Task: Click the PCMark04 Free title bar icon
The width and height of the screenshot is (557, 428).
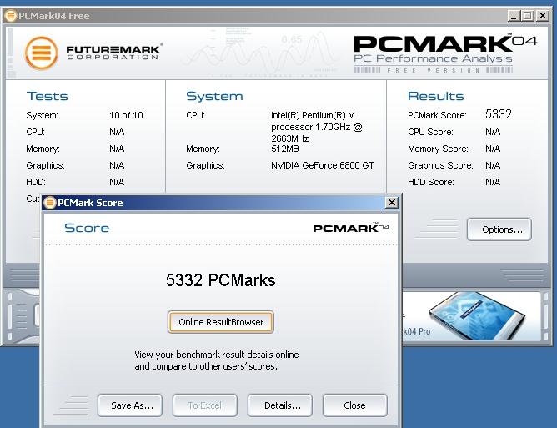Action: pos(11,16)
